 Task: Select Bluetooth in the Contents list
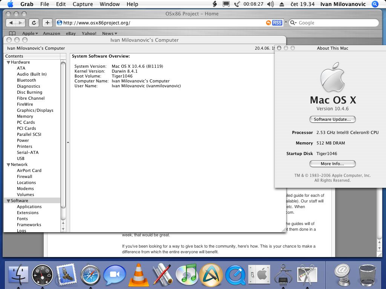pyautogui.click(x=26, y=81)
